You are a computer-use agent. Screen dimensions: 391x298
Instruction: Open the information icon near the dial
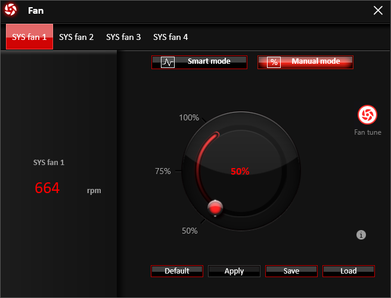361,235
